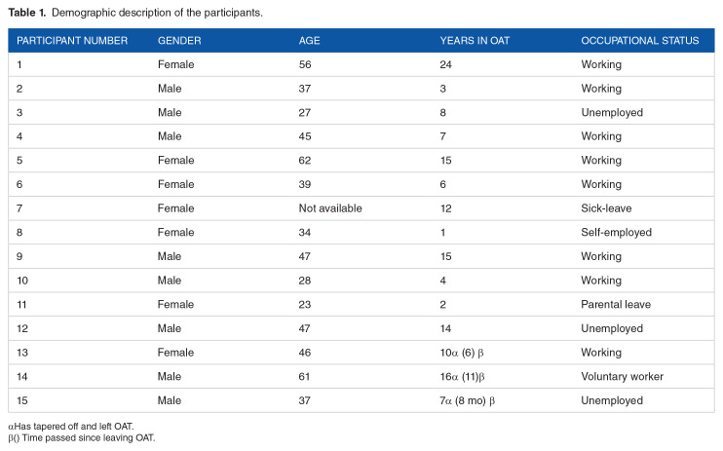This screenshot has height=451, width=723.
Task: Select the OCCUPATIONAL STATUS column header
Action: click(x=640, y=40)
